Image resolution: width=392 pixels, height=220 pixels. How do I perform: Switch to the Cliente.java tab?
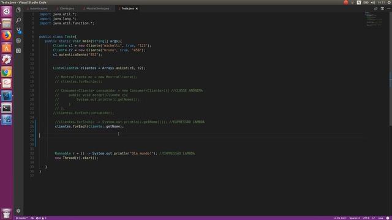pos(67,9)
